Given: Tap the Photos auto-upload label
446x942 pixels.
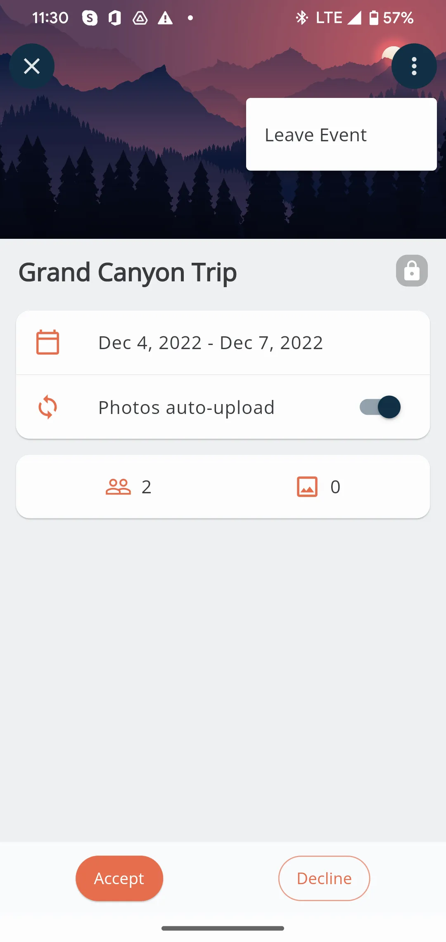Looking at the screenshot, I should pos(186,407).
